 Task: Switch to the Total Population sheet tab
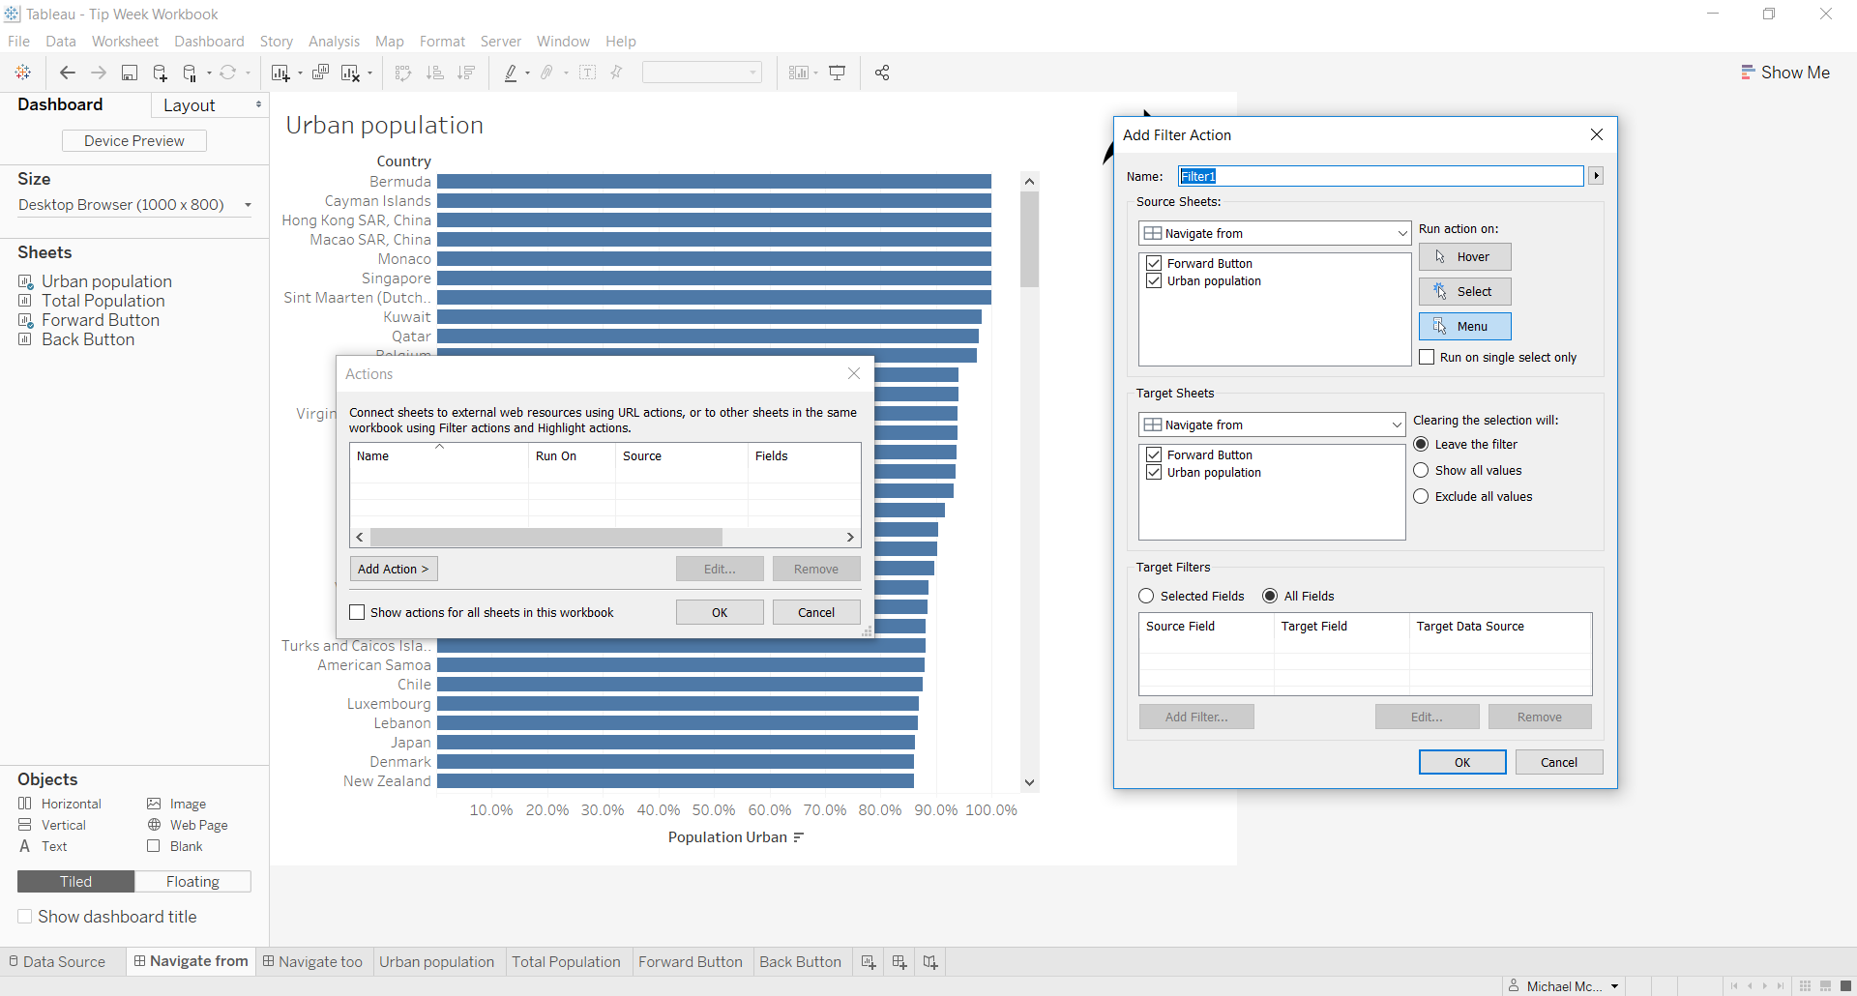tap(566, 962)
